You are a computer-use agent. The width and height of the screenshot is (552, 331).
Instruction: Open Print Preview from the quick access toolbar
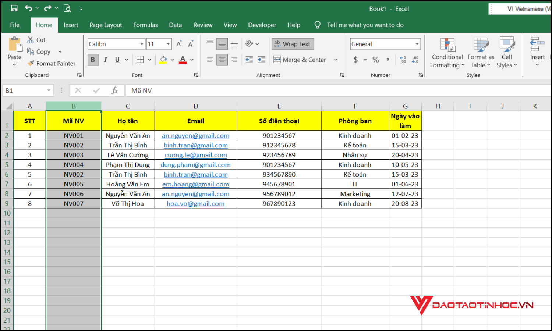pyautogui.click(x=67, y=8)
